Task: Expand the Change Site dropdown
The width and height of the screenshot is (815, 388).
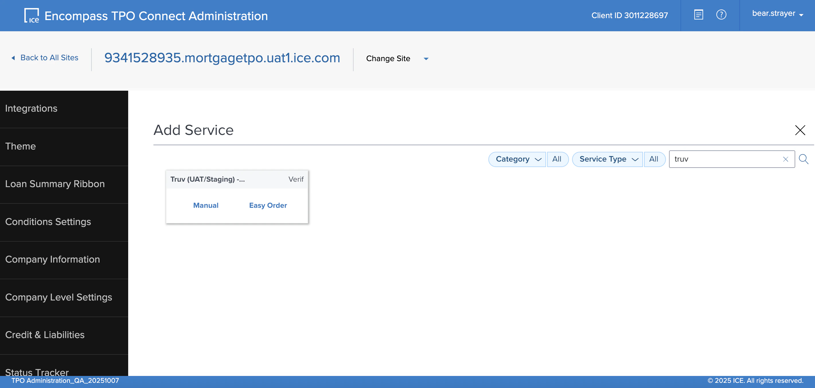Action: tap(426, 59)
